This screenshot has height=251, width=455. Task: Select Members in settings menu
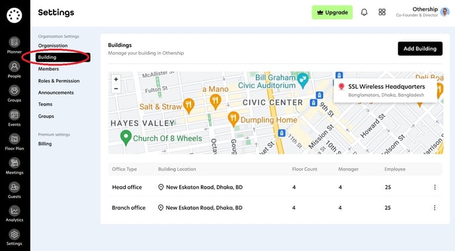click(x=48, y=69)
